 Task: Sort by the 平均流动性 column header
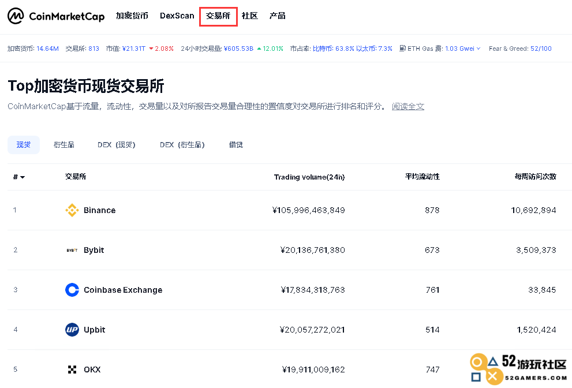[422, 177]
